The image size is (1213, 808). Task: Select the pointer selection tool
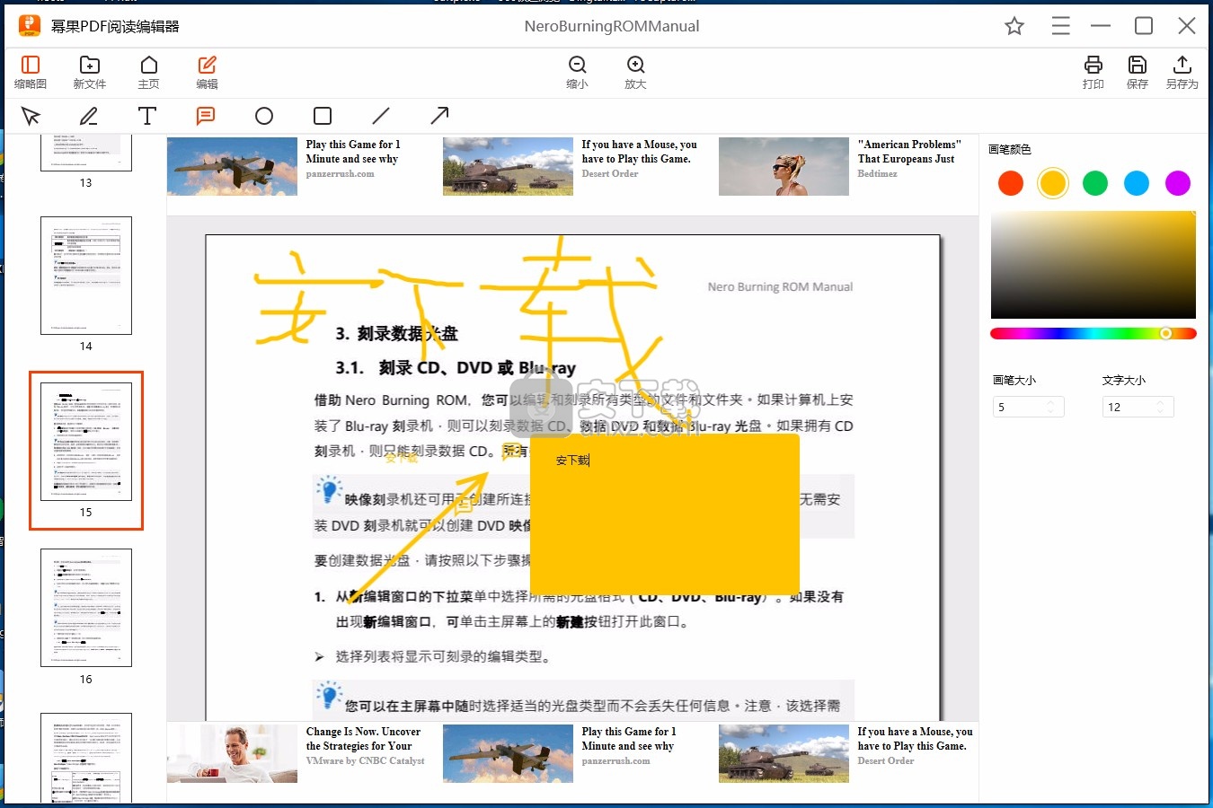(x=31, y=116)
